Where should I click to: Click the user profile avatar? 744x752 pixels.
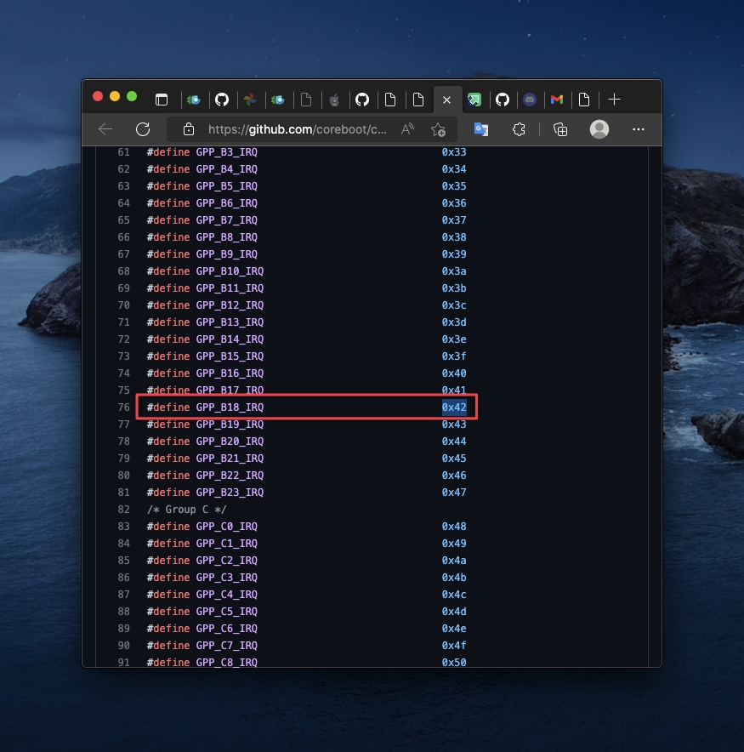(599, 129)
